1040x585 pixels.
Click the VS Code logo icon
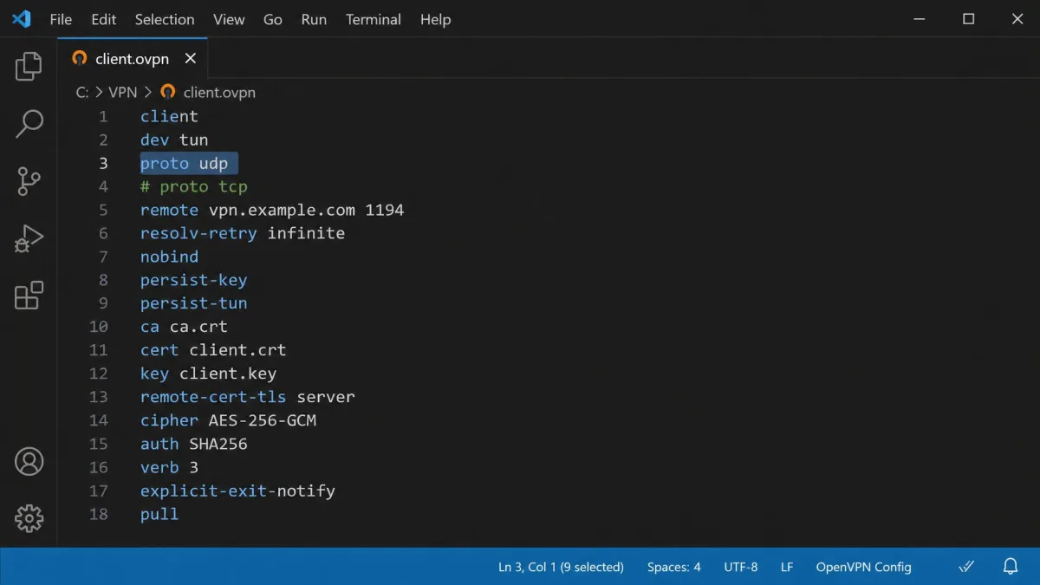click(x=21, y=18)
